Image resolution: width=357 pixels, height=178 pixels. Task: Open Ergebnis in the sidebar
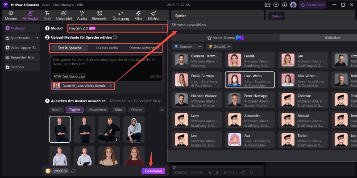pos(22,67)
